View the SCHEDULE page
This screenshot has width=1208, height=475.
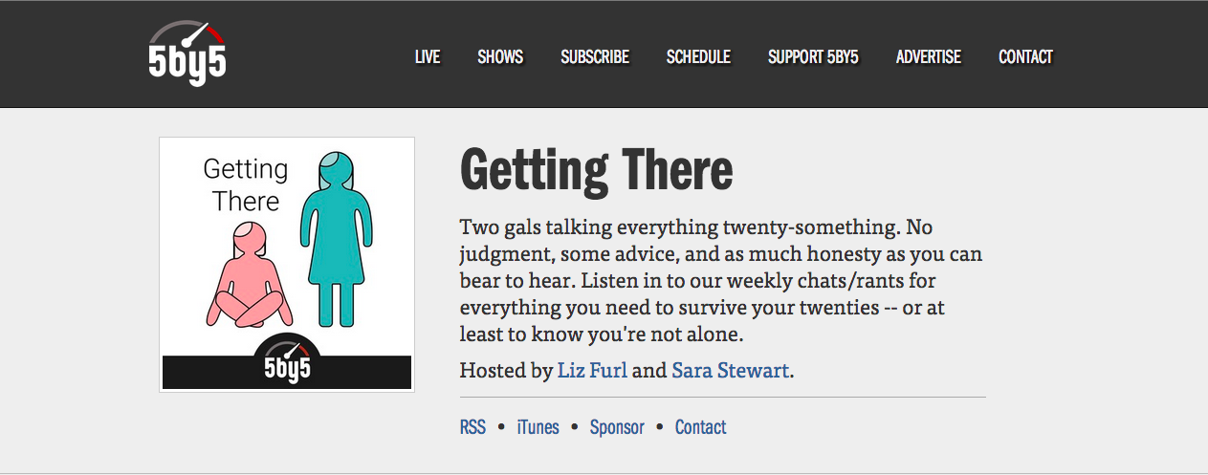pos(698,57)
